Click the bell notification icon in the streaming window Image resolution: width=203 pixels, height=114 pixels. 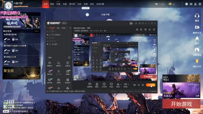tap(149, 29)
